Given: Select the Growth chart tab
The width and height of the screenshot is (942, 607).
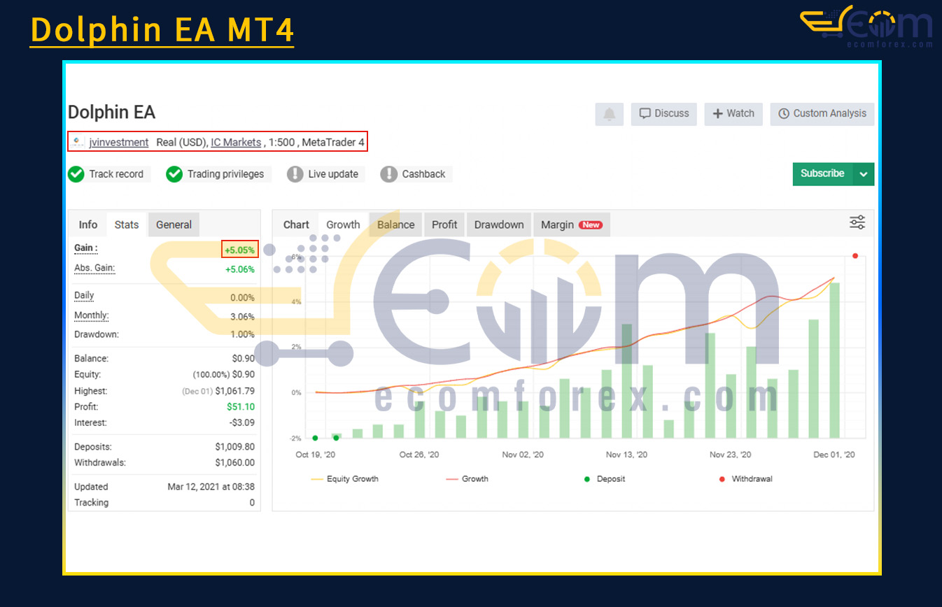Looking at the screenshot, I should 343,224.
